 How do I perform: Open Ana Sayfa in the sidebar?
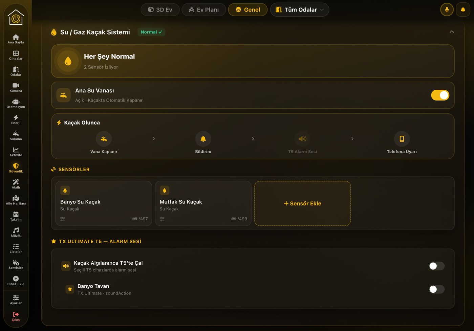click(x=16, y=39)
